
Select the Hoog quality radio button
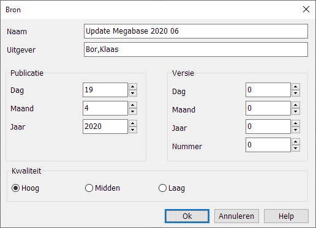click(x=15, y=188)
